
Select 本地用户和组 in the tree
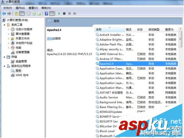click(24, 43)
